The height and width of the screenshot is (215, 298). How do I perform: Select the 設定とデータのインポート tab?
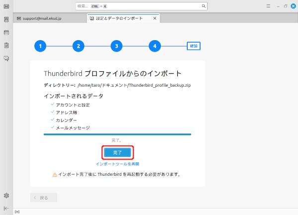(x=123, y=18)
